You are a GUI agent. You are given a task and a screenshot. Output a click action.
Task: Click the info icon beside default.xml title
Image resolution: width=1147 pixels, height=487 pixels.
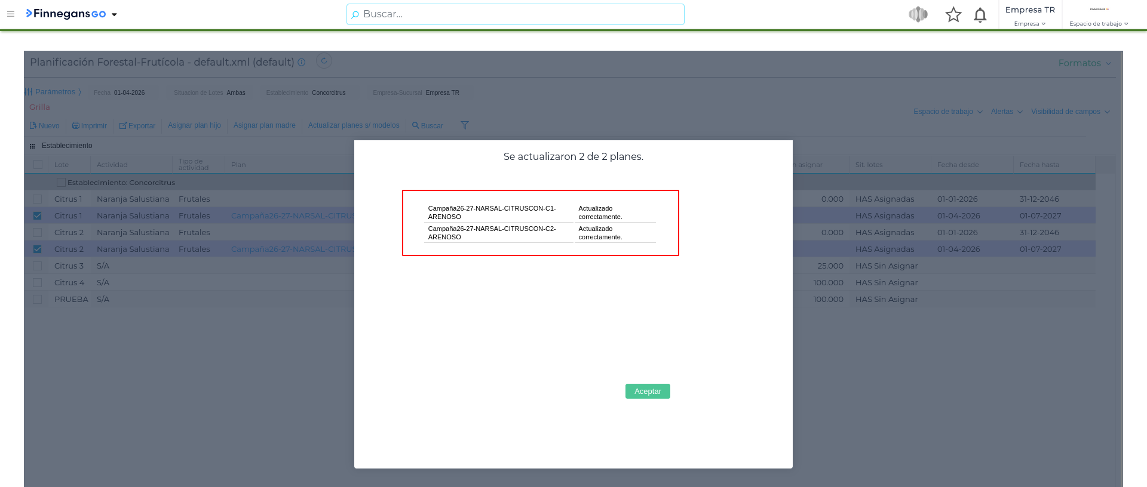coord(302,62)
